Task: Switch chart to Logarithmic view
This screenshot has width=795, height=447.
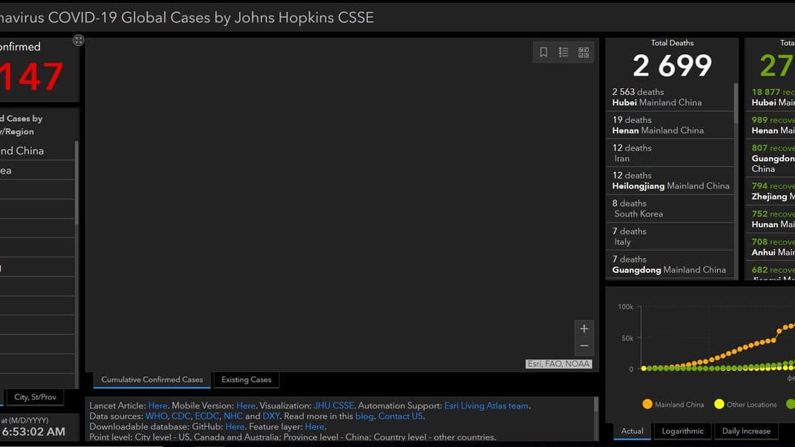Action: 682,431
